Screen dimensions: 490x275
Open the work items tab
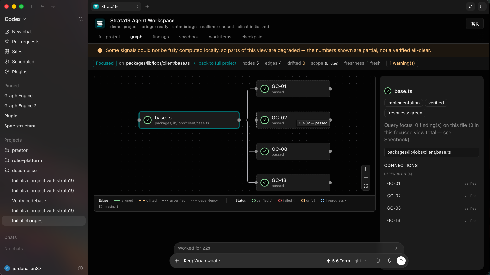220,37
